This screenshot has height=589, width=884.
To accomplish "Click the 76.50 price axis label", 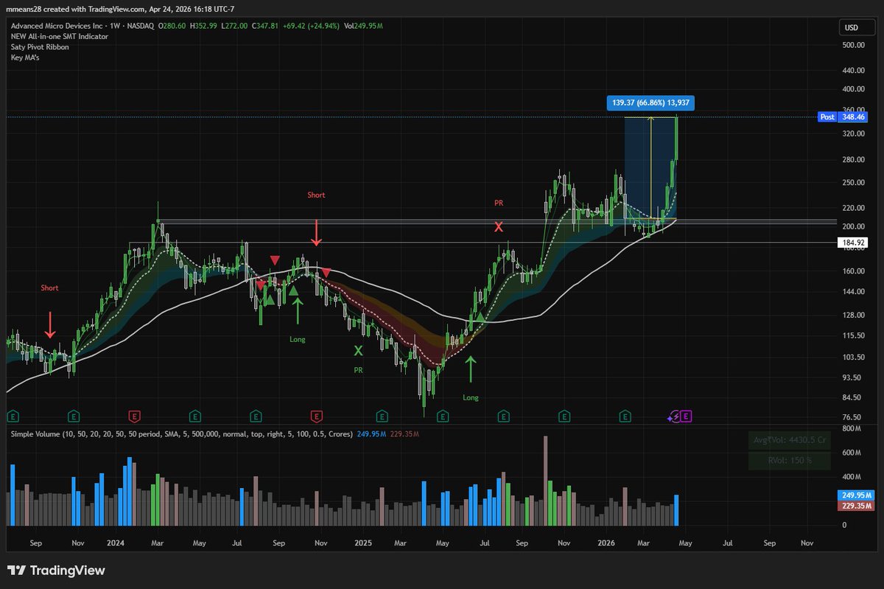I will (853, 417).
